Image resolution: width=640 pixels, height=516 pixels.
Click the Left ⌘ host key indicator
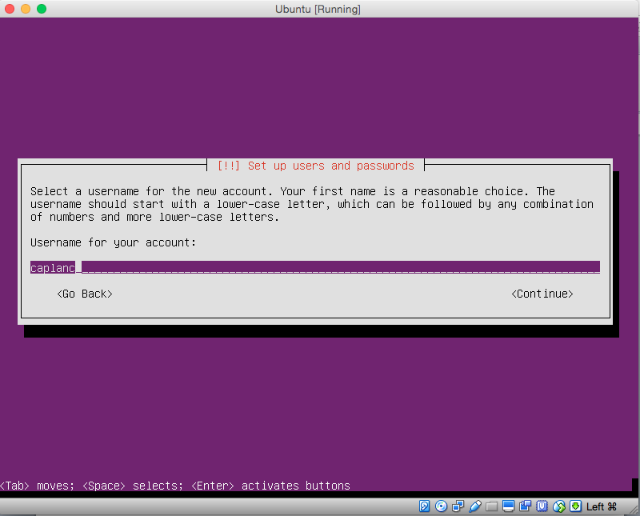(x=602, y=506)
